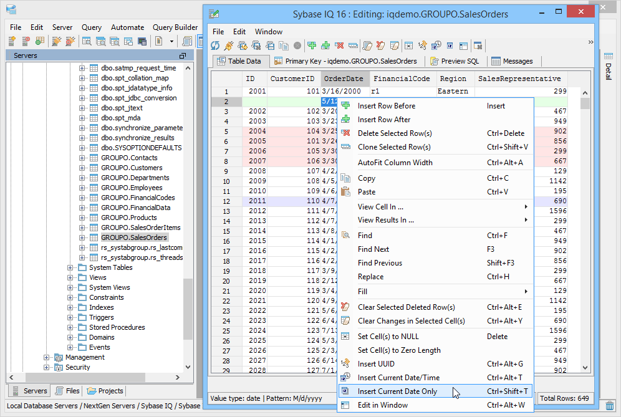Expand the Management node

(x=46, y=357)
